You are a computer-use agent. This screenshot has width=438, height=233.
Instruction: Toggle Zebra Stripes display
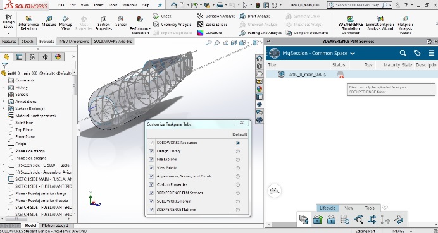point(212,25)
